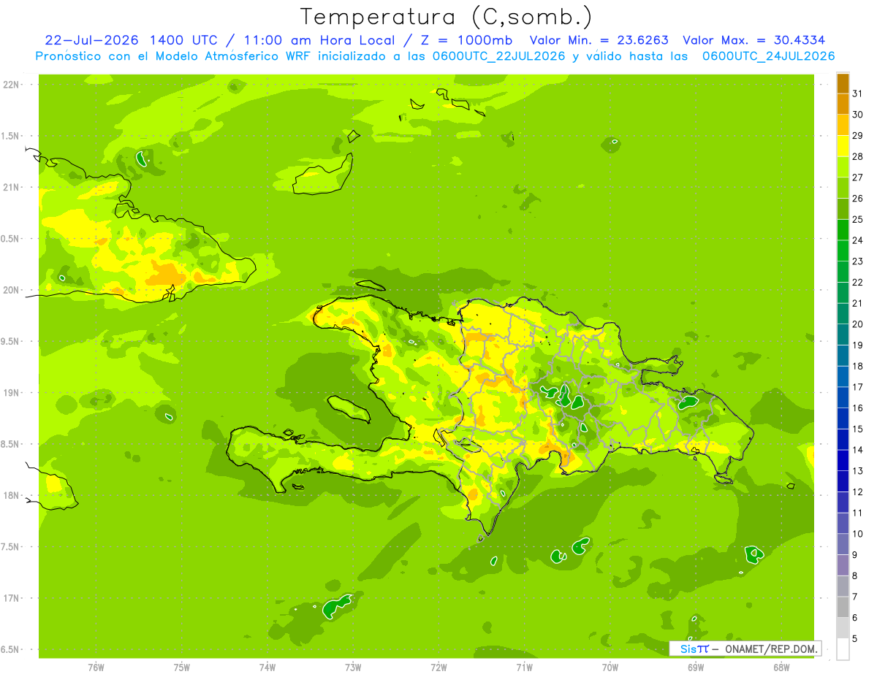This screenshot has height=677, width=877.
Task: Click the '71W' longitude label
Action: 524,668
